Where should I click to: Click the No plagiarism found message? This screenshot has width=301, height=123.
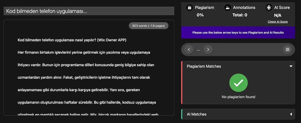tap(238, 97)
